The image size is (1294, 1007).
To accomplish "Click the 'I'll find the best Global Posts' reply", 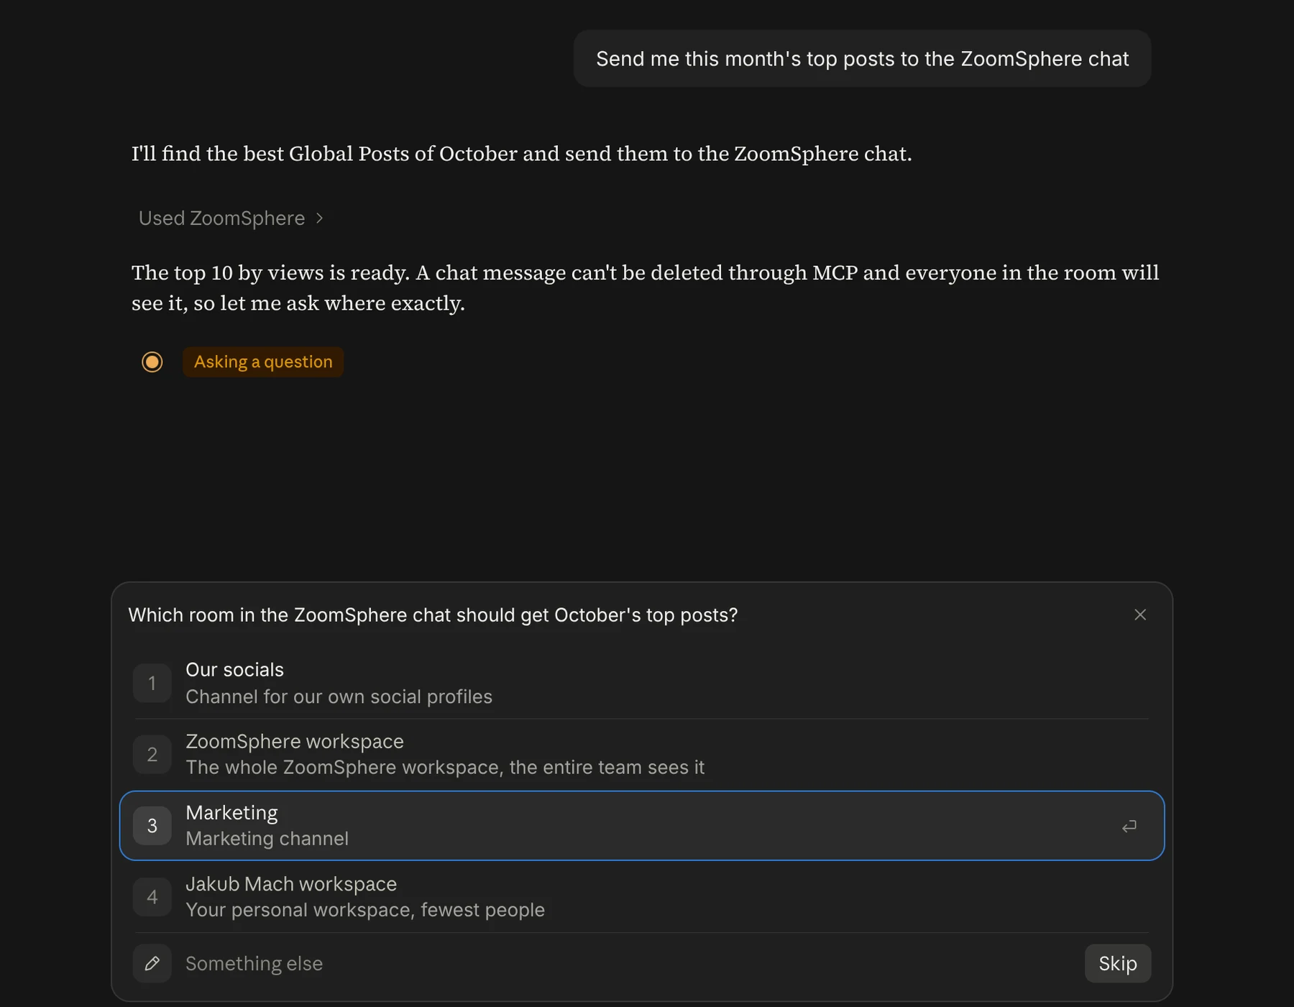I will coord(521,154).
